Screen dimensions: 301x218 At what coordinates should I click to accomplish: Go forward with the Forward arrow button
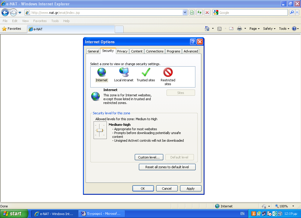pos(13,13)
